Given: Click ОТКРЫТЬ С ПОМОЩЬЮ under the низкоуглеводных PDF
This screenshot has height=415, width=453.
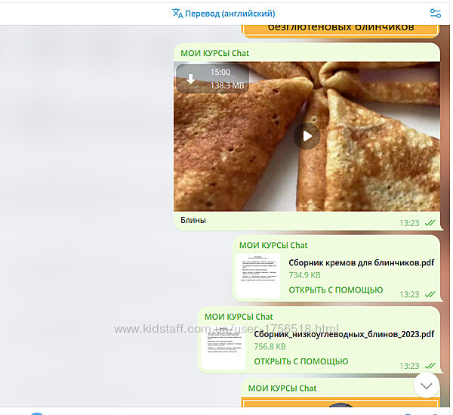Looking at the screenshot, I should (300, 361).
